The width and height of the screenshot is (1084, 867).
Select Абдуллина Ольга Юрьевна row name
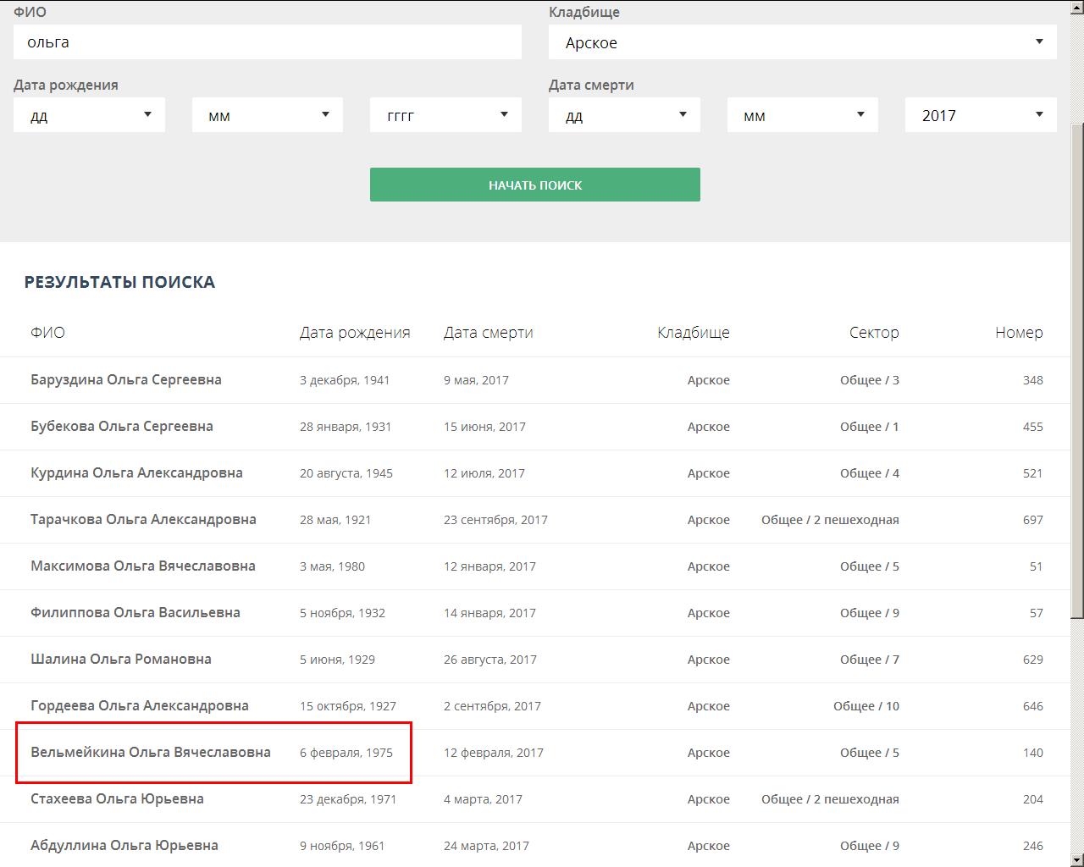coord(124,846)
